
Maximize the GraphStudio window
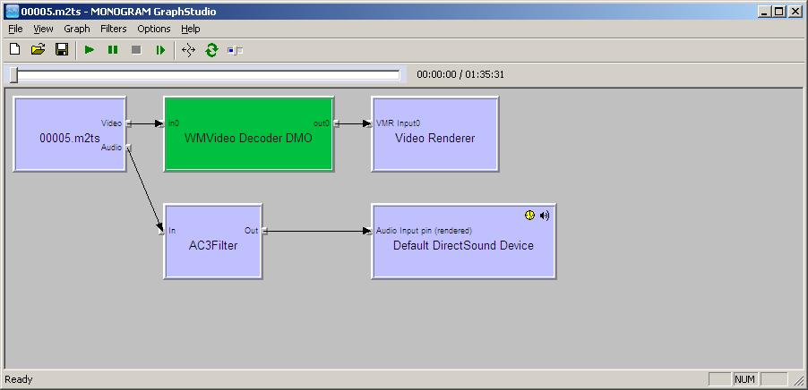pos(778,12)
